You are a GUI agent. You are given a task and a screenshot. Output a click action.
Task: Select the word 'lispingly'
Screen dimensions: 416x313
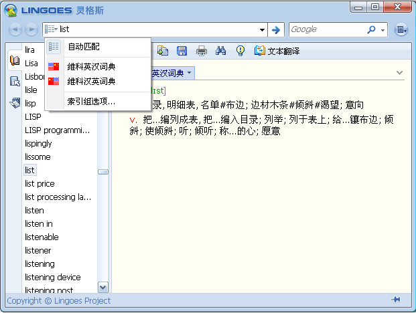click(x=38, y=144)
